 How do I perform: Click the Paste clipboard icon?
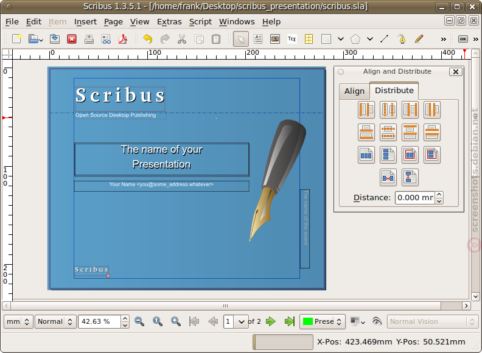(x=216, y=39)
